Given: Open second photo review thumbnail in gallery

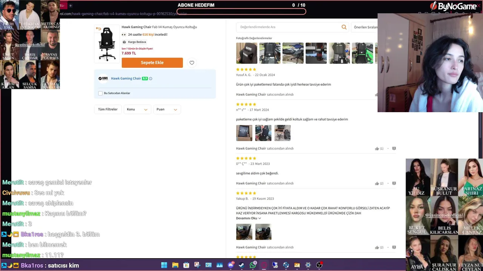Looking at the screenshot, I should click(270, 53).
